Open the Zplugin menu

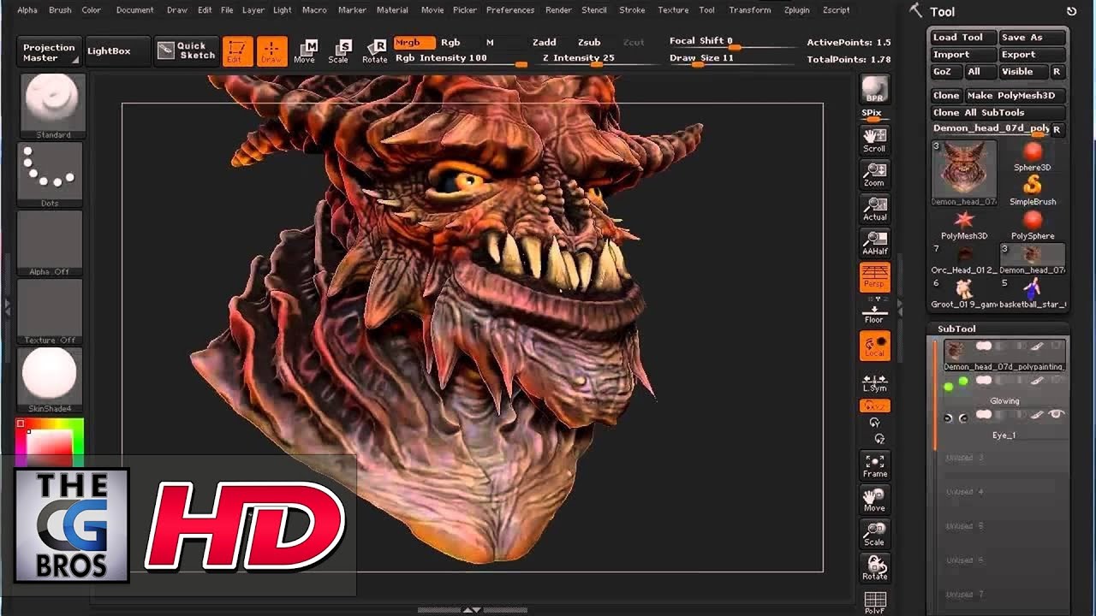pyautogui.click(x=796, y=10)
